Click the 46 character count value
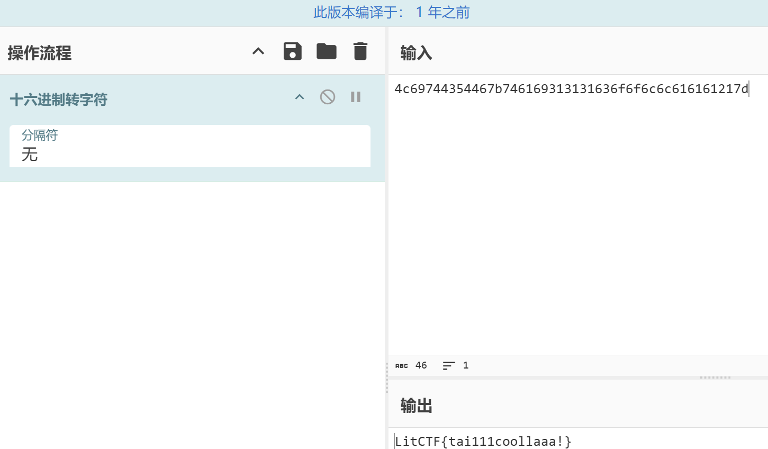768x449 pixels. (x=421, y=365)
